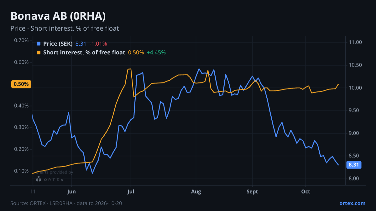
Task: Click the 0.40% left axis label
Action: (x=22, y=106)
